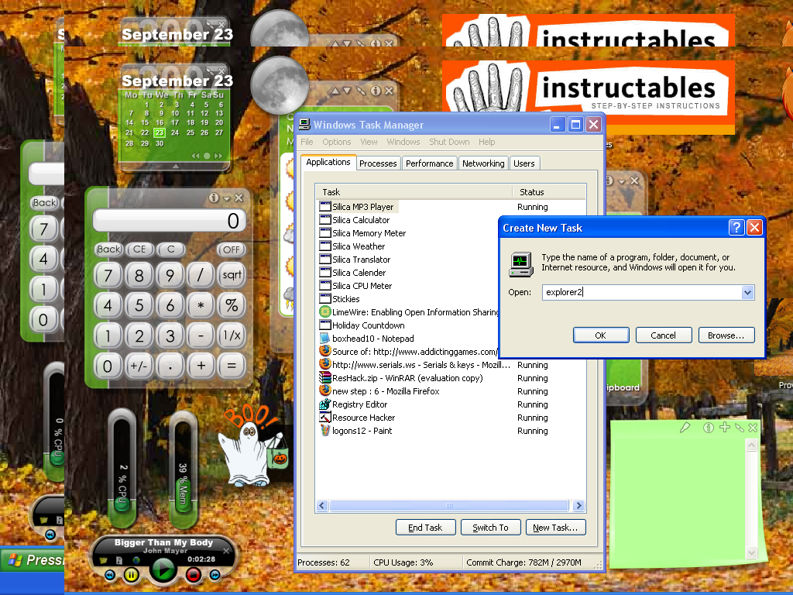Image resolution: width=793 pixels, height=595 pixels.
Task: Click the End Task button
Action: (425, 527)
